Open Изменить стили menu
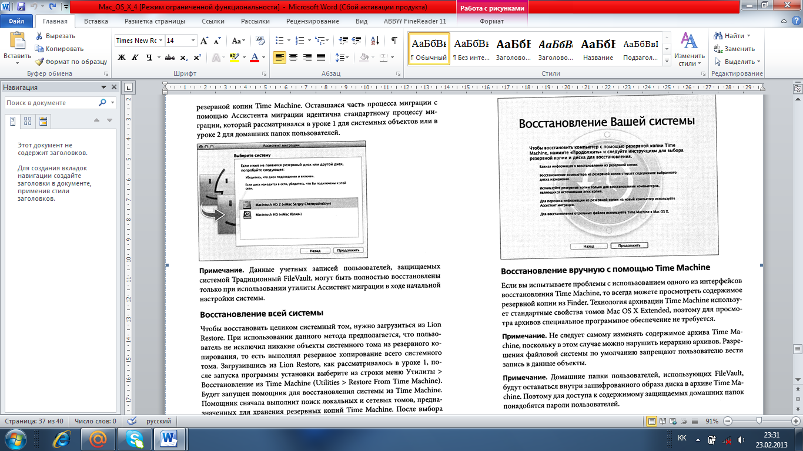Image resolution: width=803 pixels, height=451 pixels. pyautogui.click(x=689, y=49)
